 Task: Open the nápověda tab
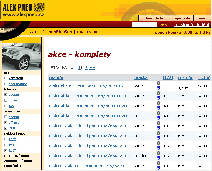pos(181,18)
